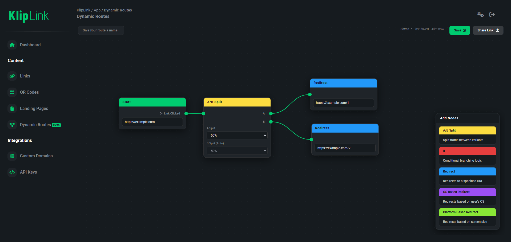Click 'Conditional branching logic' description
The height and width of the screenshot is (242, 511).
click(x=462, y=161)
